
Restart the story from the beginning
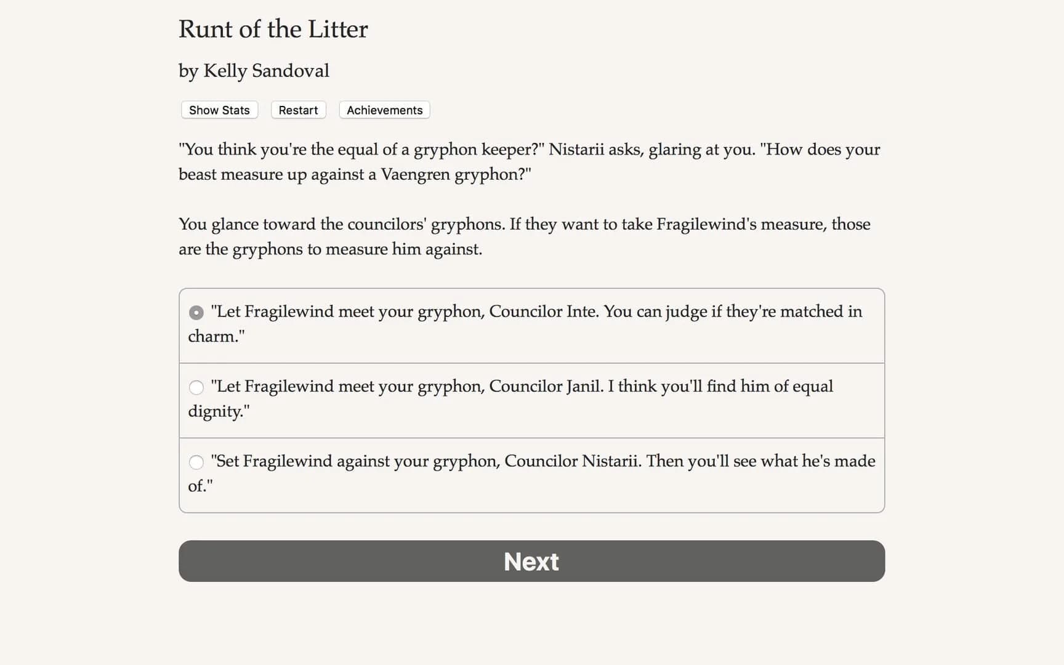[298, 110]
